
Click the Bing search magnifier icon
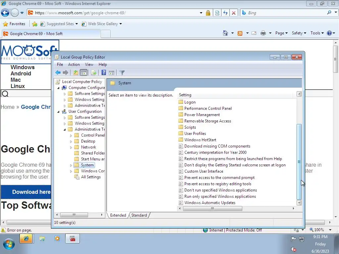click(329, 13)
